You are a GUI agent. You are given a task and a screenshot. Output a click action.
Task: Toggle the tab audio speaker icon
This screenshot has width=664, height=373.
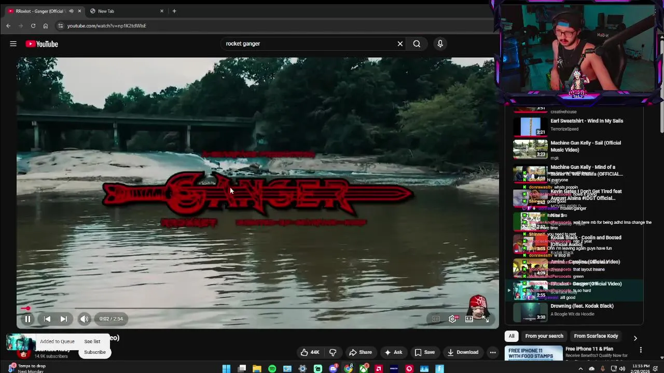tap(71, 11)
